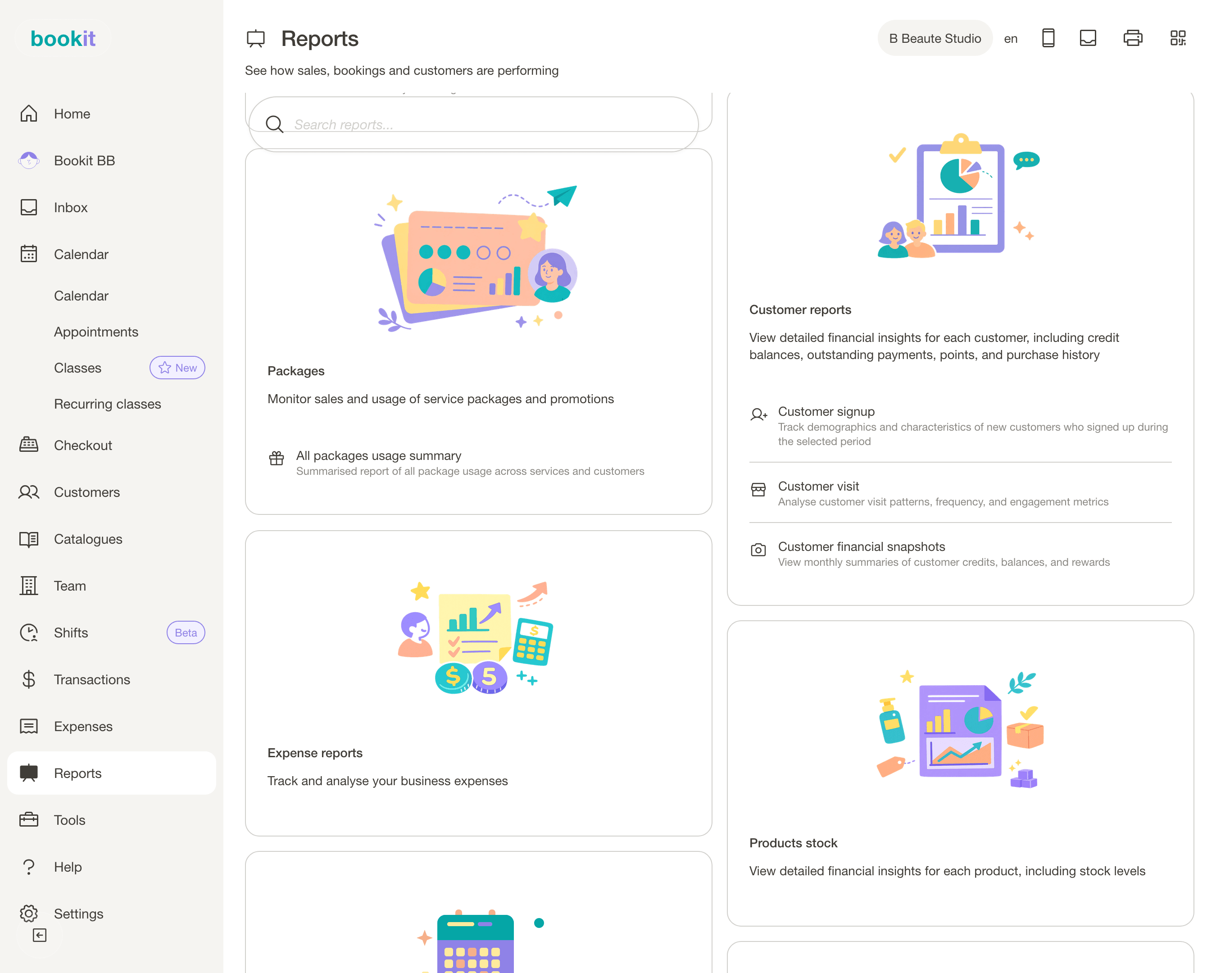
Task: Click the Settings gear icon
Action: click(29, 914)
